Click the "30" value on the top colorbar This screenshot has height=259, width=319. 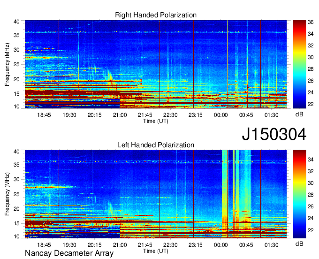[x=311, y=57]
